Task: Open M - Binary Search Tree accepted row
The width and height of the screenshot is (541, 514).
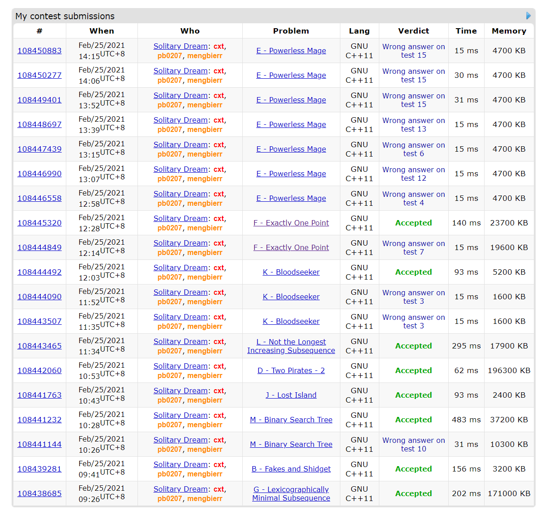Action: 291,420
